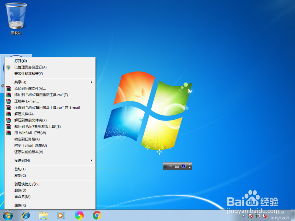Click the Show desktop button
The width and height of the screenshot is (295, 221).
click(293, 215)
